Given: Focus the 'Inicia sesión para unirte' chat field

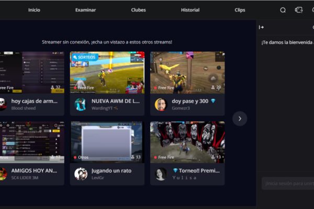Looking at the screenshot, I should pyautogui.click(x=288, y=183).
